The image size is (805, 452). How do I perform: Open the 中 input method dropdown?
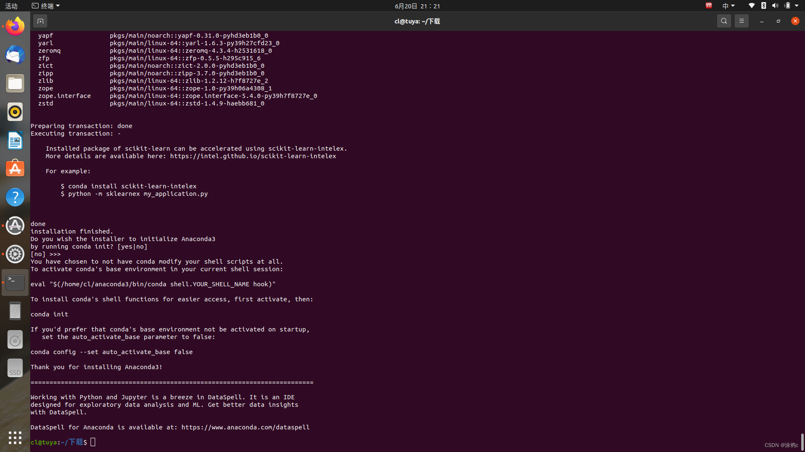point(728,6)
